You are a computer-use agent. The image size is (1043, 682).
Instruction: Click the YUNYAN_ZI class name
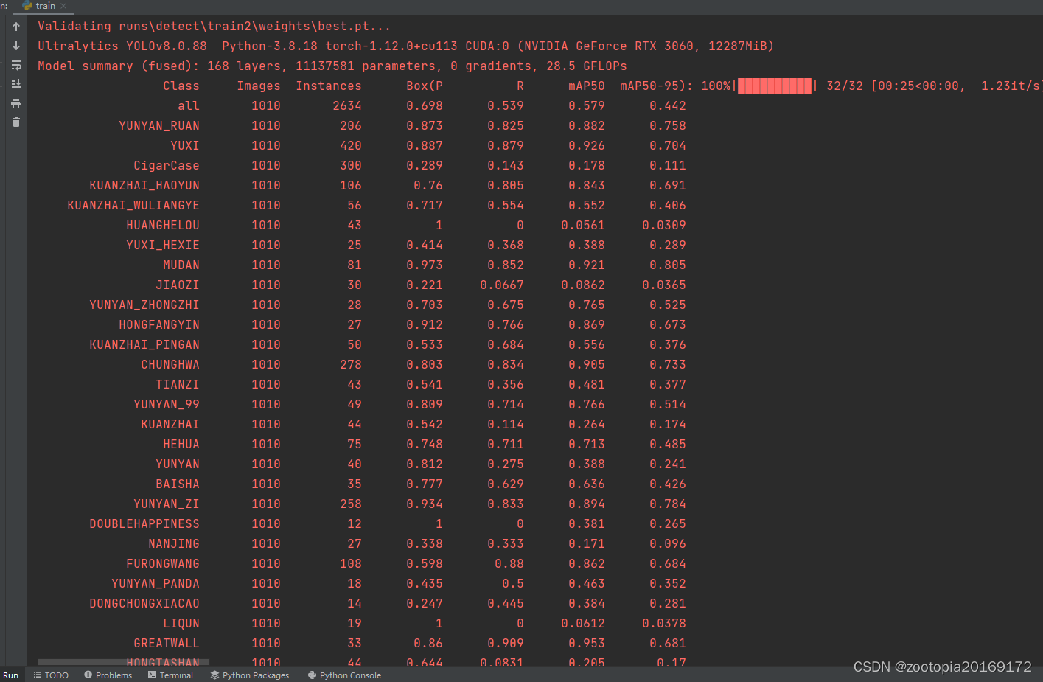pos(167,504)
